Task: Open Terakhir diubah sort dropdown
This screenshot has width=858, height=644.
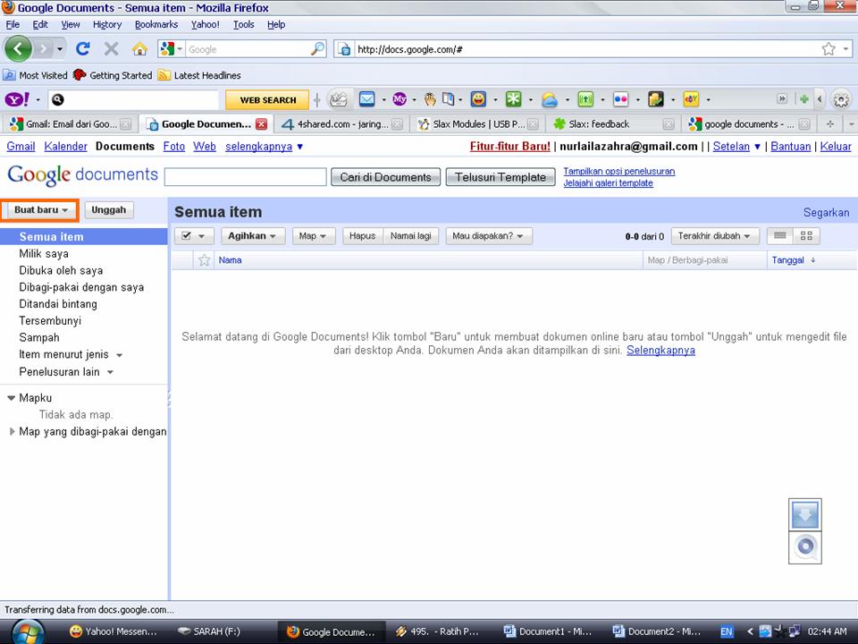Action: tap(715, 236)
